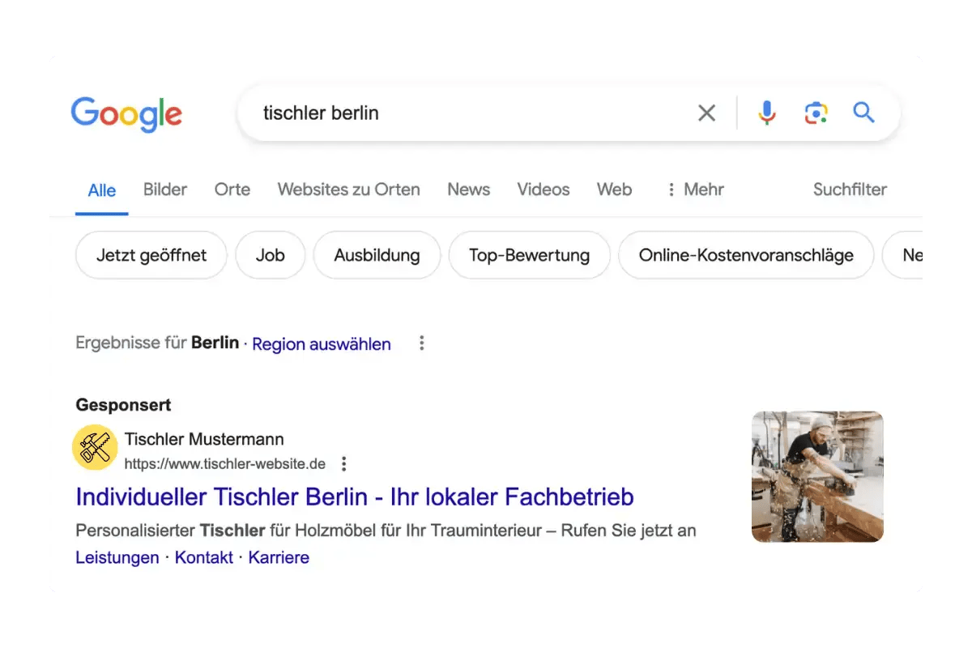Open the Individueller Tischler Berlin ad headline

click(355, 497)
